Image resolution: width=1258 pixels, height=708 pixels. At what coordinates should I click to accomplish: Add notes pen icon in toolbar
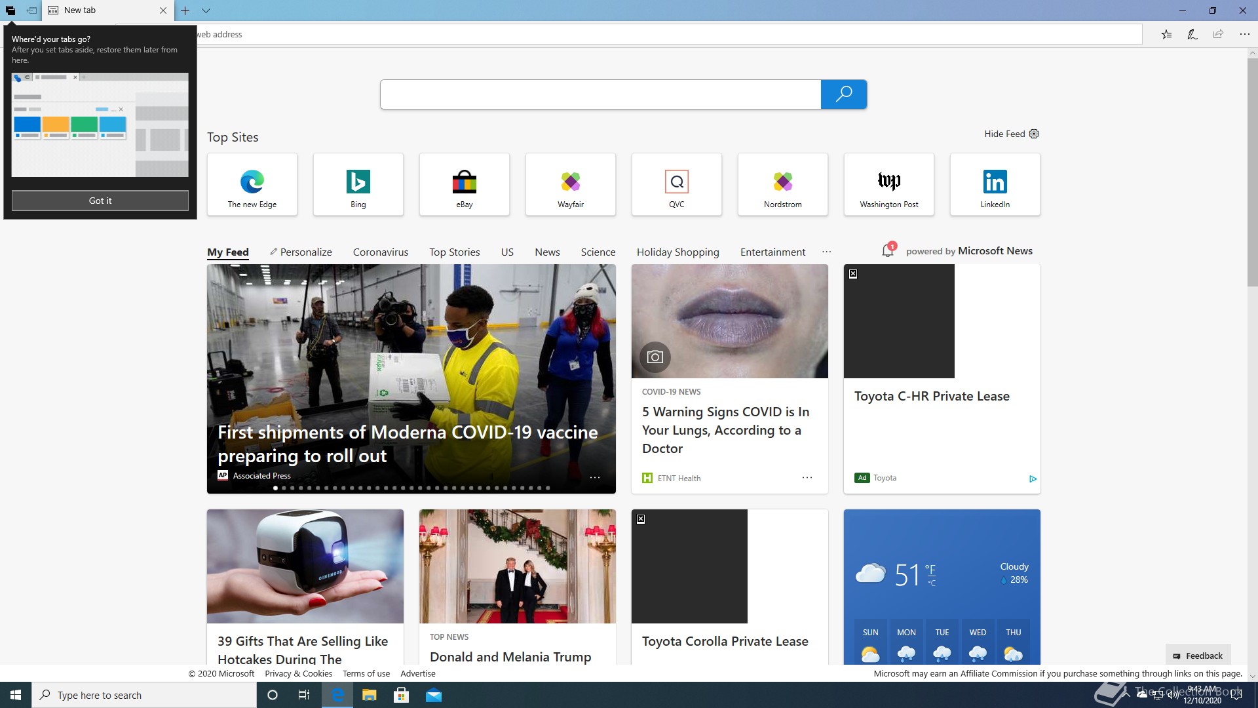pyautogui.click(x=1192, y=34)
